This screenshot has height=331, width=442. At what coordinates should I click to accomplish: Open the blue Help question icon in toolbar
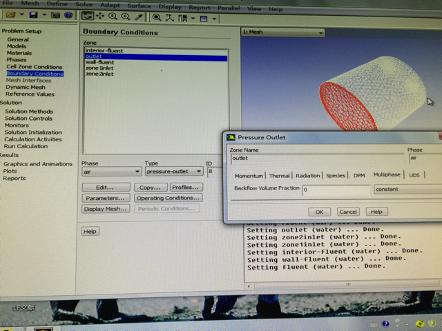(68, 15)
